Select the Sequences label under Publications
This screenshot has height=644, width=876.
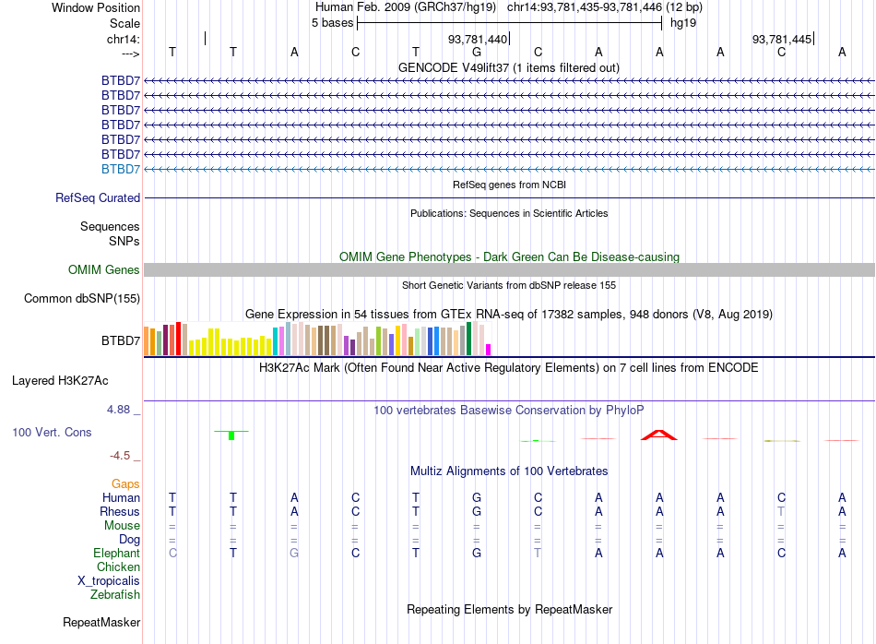[110, 226]
